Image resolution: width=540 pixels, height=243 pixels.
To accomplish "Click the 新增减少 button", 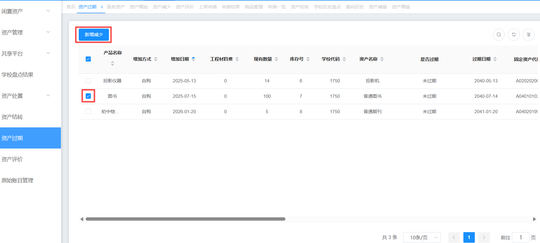I will (x=94, y=35).
